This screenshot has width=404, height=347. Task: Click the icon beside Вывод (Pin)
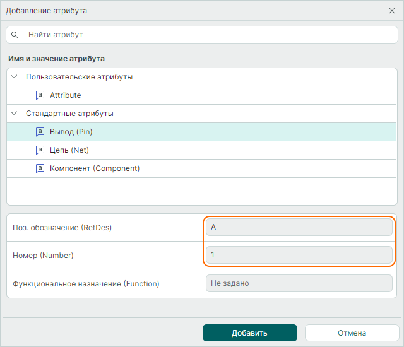point(40,132)
